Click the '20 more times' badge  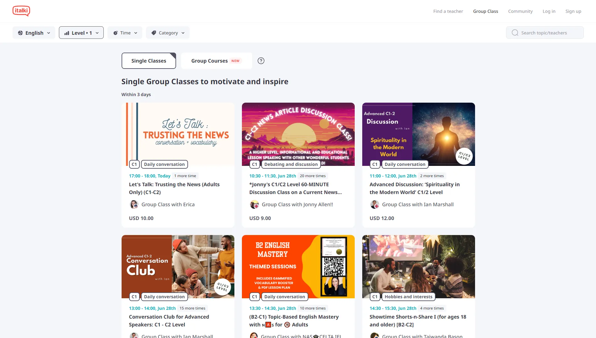(x=313, y=176)
